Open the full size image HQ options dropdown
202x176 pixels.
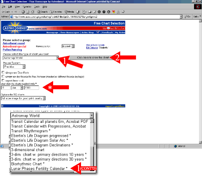(x=23, y=98)
